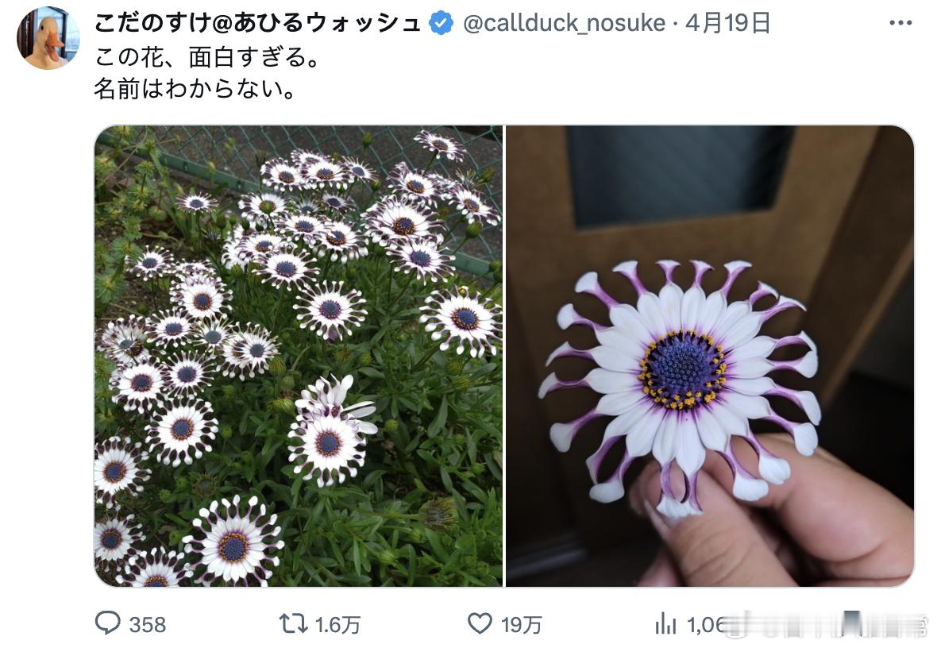Image resolution: width=937 pixels, height=648 pixels.
Task: Like the tweet with the heart icon
Action: (480, 623)
